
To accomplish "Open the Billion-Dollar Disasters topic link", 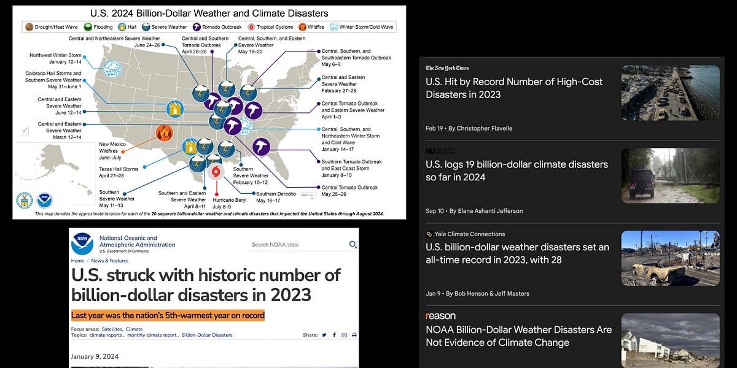I will [207, 335].
